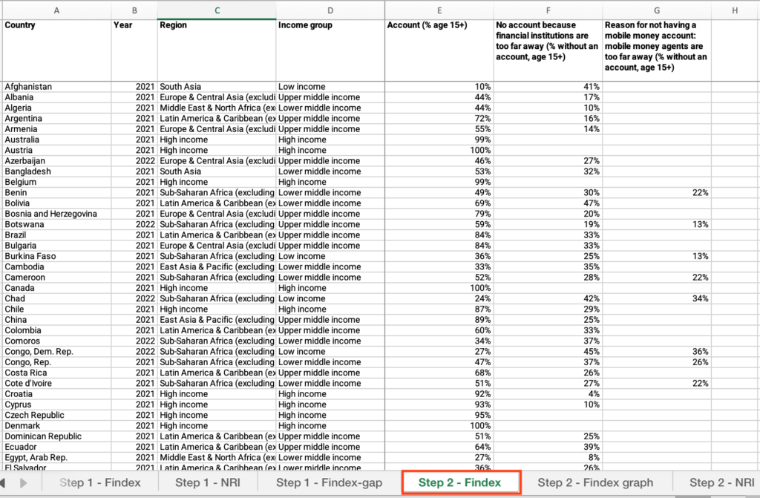Select the "Year" header cell
Viewport: 760px width, 498px height.
[x=134, y=50]
